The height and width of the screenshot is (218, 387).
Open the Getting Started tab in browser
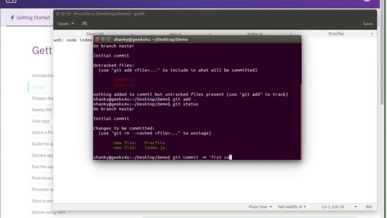(30, 18)
